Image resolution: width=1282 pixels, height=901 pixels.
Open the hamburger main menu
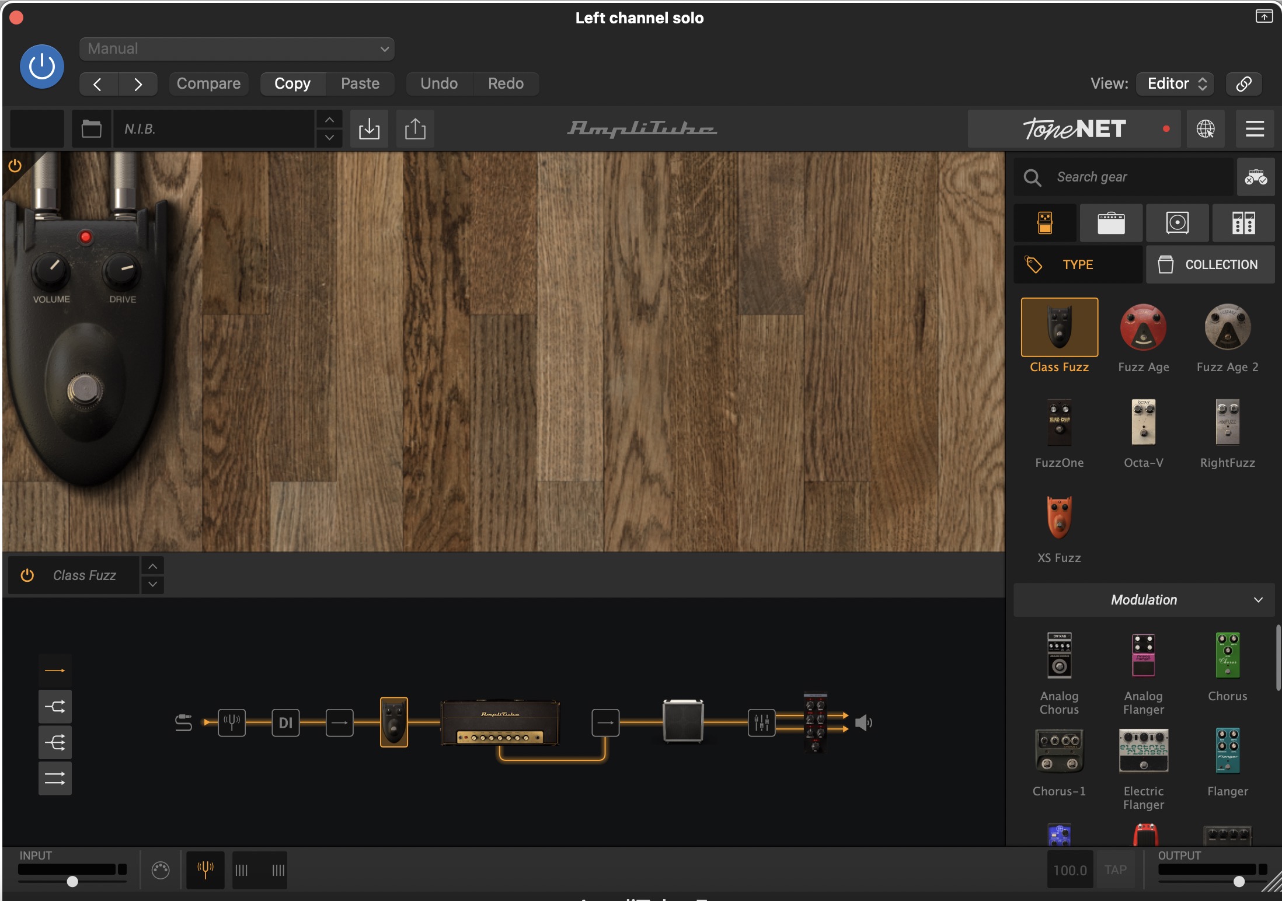point(1255,128)
